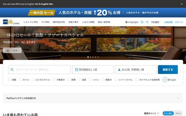Click the 一休の日セール 20% banner

pyautogui.click(x=93, y=12)
